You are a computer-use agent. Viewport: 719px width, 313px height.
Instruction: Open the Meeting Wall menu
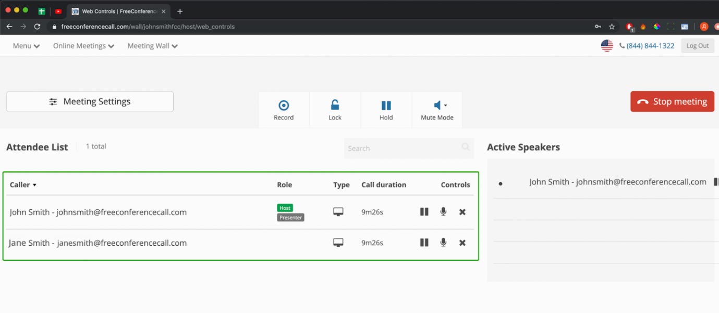tap(152, 46)
